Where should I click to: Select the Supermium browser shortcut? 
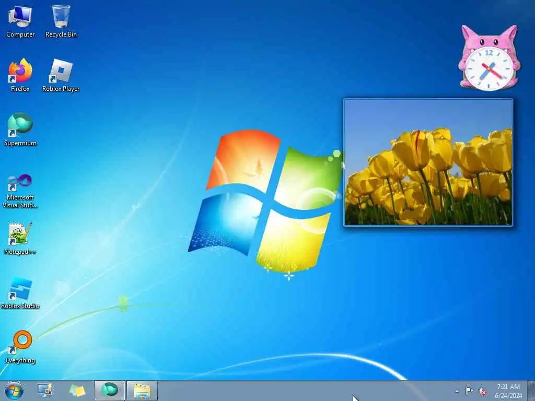(x=20, y=129)
